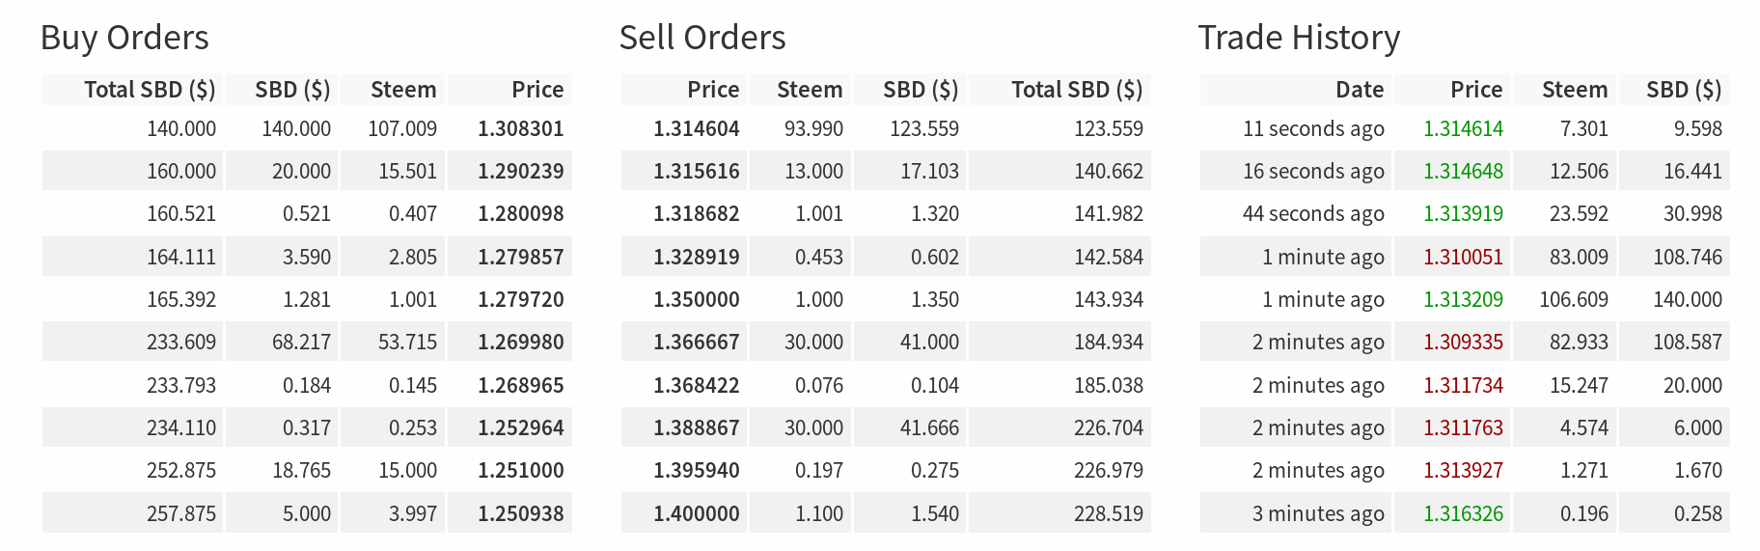
Task: Click the Total SBD ($) header in Buy Orders
Action: click(x=150, y=90)
